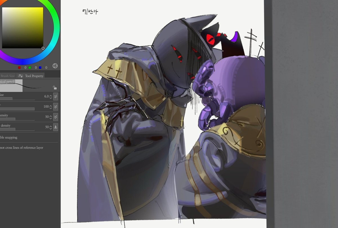The height and width of the screenshot is (228, 338).
Task: Click the circled play icon beside RGB values
Action: click(55, 66)
